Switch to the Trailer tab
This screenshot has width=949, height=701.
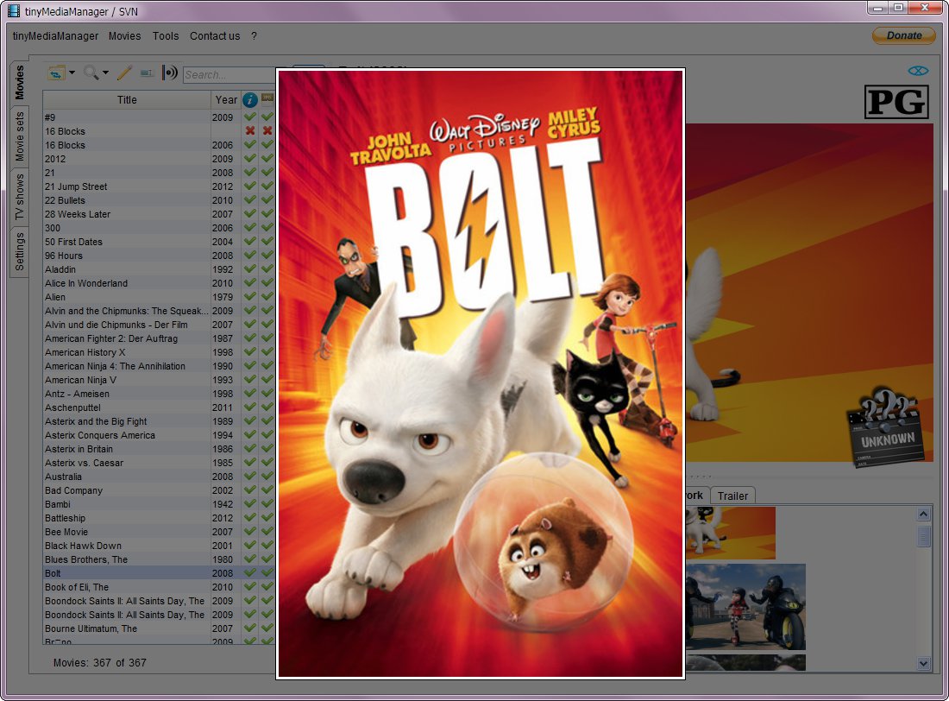732,496
